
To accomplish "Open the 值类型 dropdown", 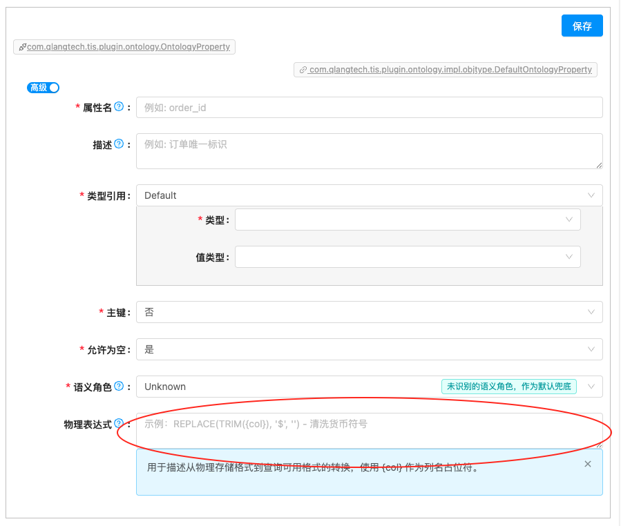I will click(408, 257).
